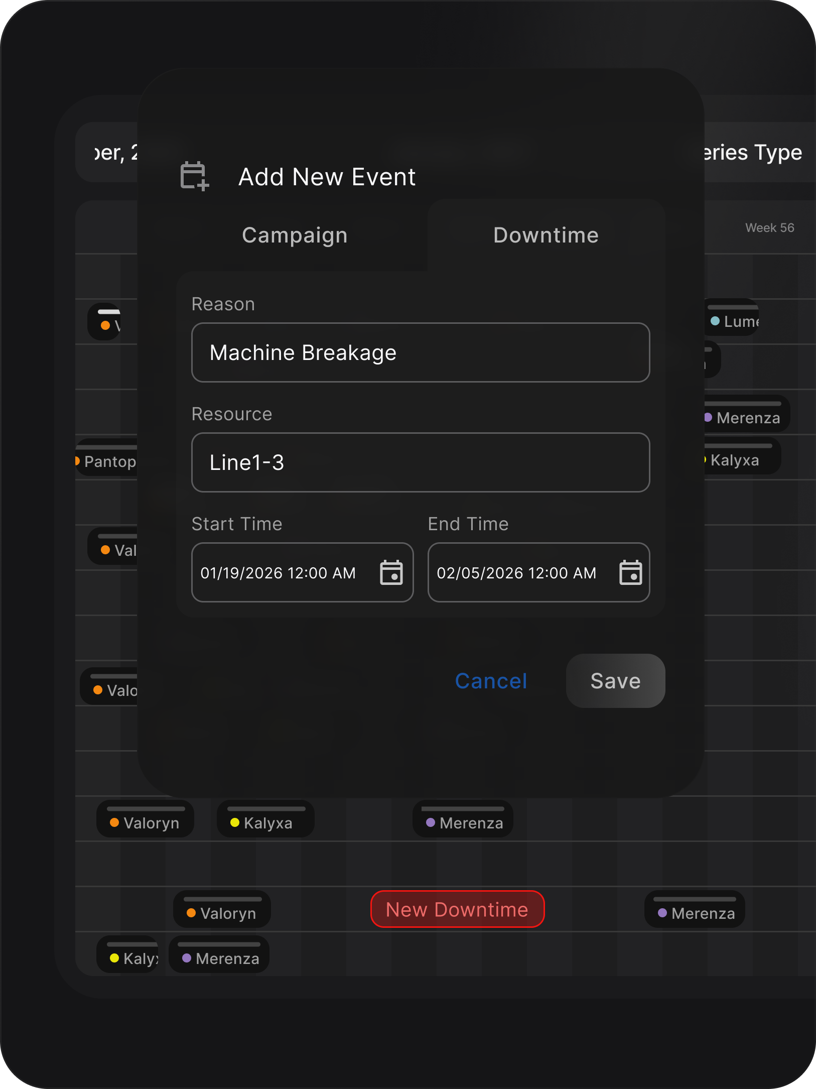Open the Resource field showing Line1-3

tap(421, 462)
